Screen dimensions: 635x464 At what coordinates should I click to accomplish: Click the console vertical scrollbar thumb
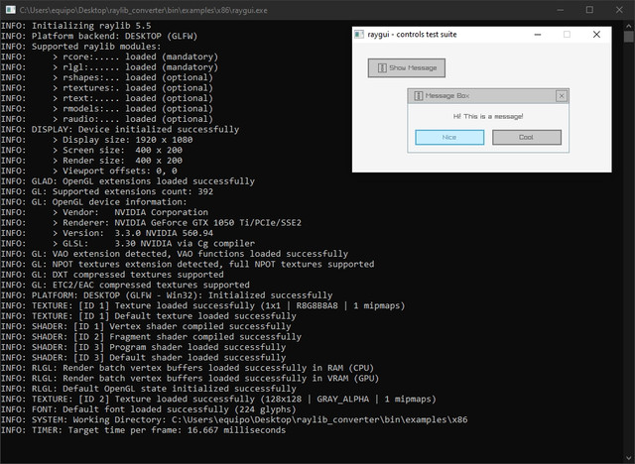[628, 37]
